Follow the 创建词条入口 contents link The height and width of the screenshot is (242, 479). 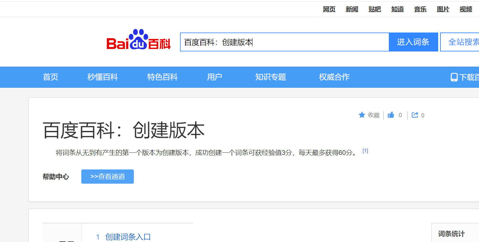pos(128,237)
